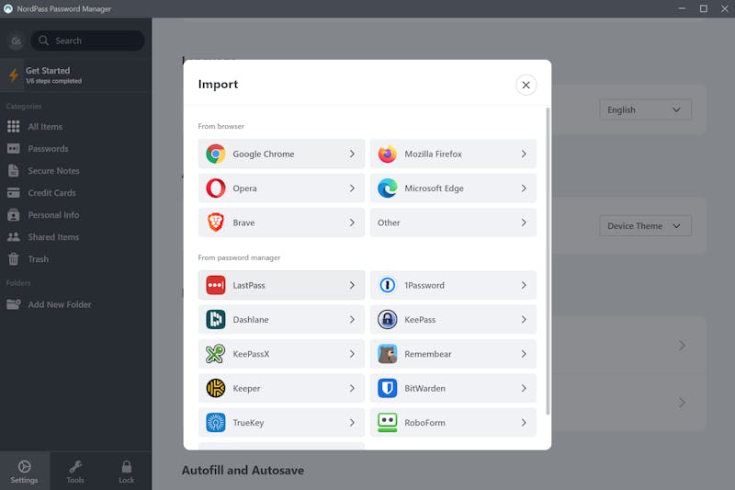Click the Microsoft Edge logo icon

(387, 188)
